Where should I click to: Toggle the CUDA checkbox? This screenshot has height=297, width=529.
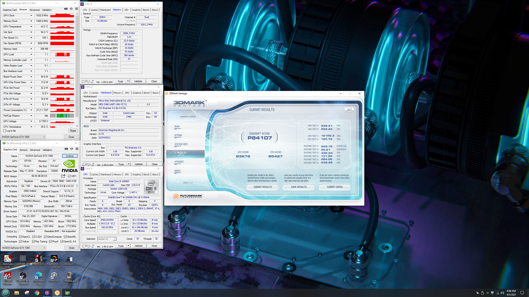coord(34,237)
